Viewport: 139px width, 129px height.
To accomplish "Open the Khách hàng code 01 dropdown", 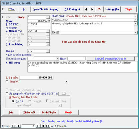I will pos(48,44).
